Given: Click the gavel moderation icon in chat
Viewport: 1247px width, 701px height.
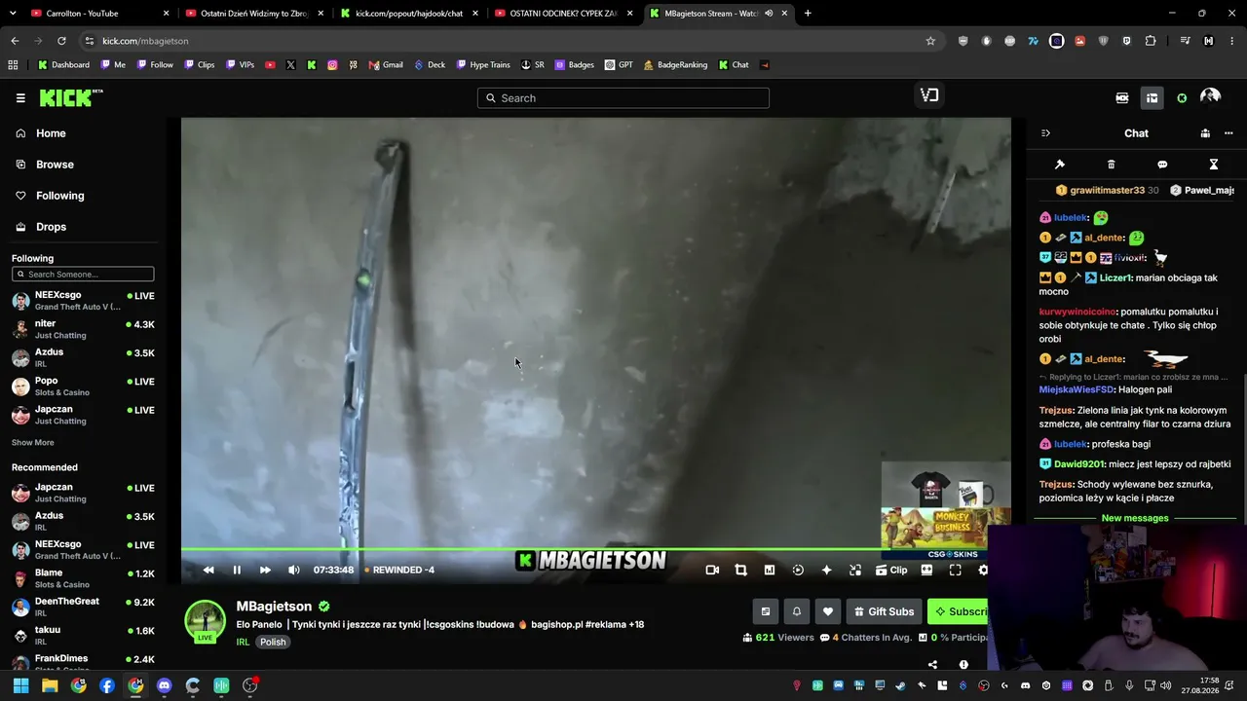Looking at the screenshot, I should [x=1060, y=165].
